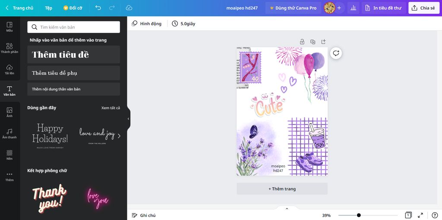Image resolution: width=442 pixels, height=220 pixels.
Task: Go back to Trang chủ
Action: (x=19, y=8)
